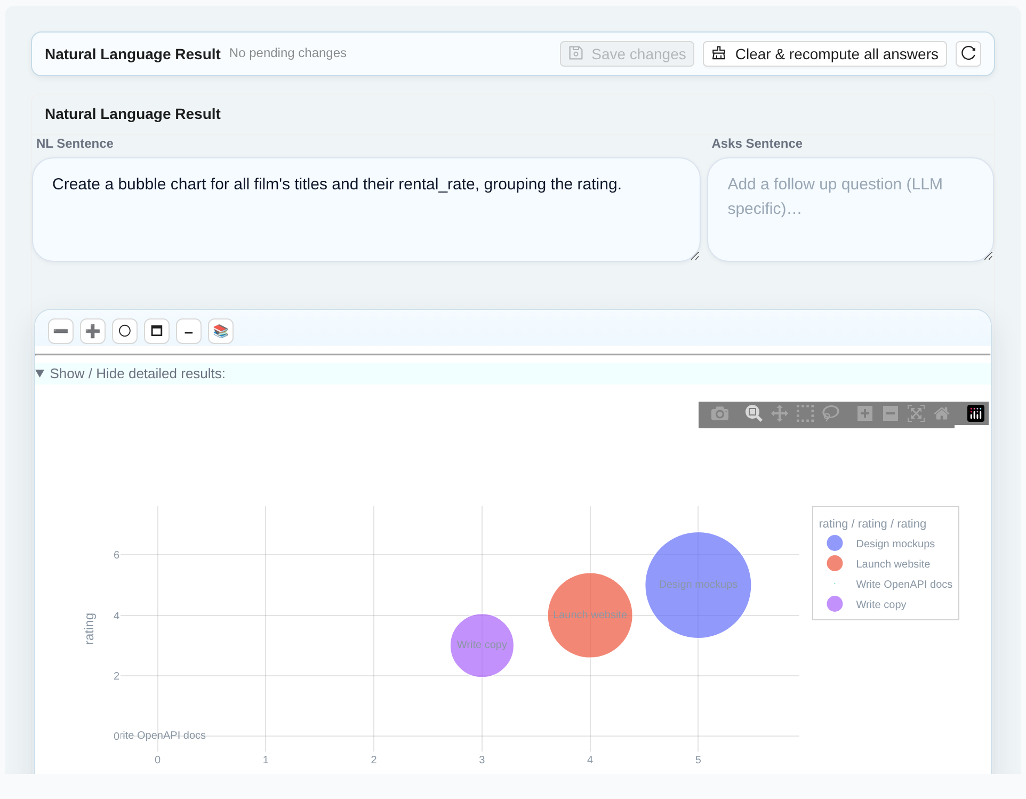1026x799 pixels.
Task: Choose the Lasso Select tool
Action: coord(831,413)
